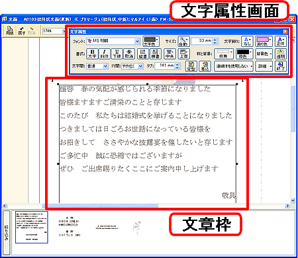
Task: Expand the MS 明朝 font dropdown
Action: (137, 41)
